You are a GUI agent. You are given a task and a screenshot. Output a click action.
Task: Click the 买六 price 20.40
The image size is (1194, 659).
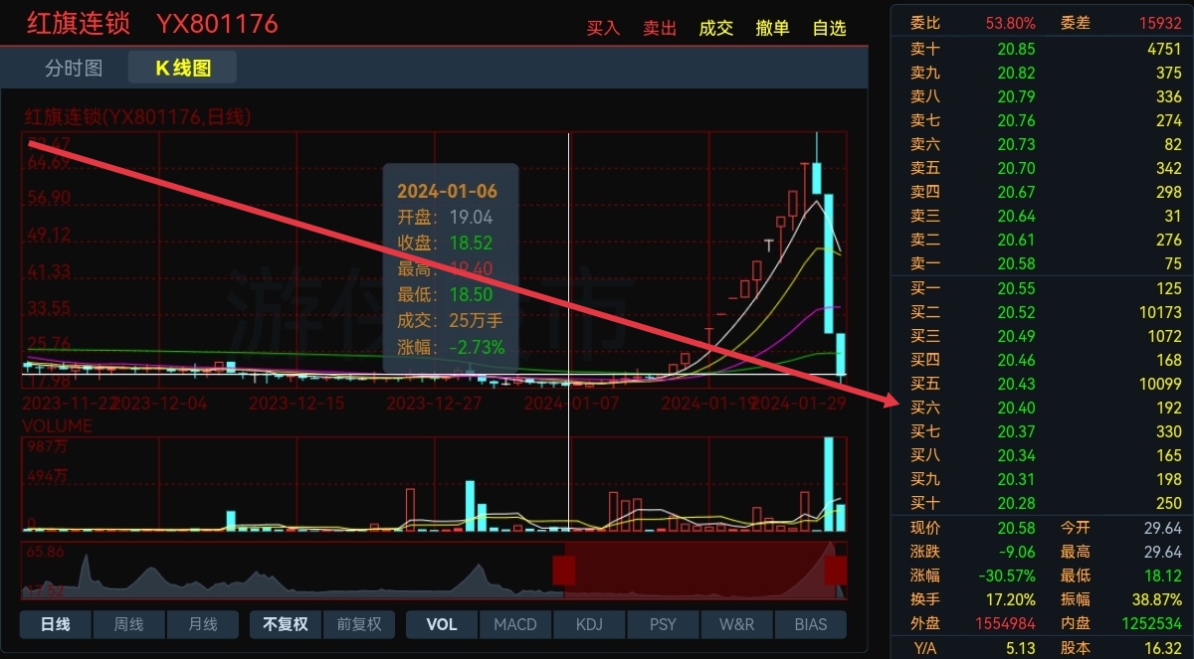[1016, 408]
